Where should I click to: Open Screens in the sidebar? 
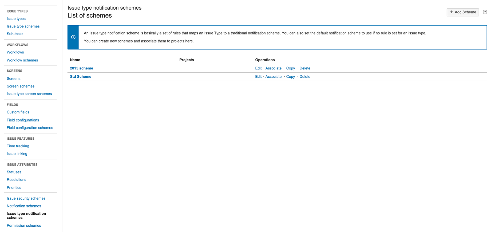click(13, 78)
